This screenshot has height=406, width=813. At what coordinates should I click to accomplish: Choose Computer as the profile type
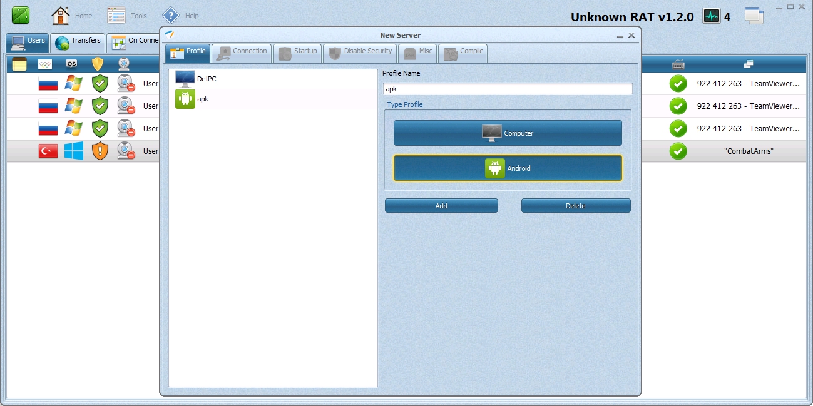pyautogui.click(x=508, y=133)
